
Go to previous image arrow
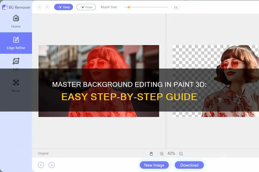[41, 165]
